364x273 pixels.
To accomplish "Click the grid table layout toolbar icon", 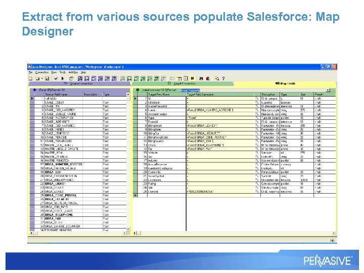I will [186, 78].
